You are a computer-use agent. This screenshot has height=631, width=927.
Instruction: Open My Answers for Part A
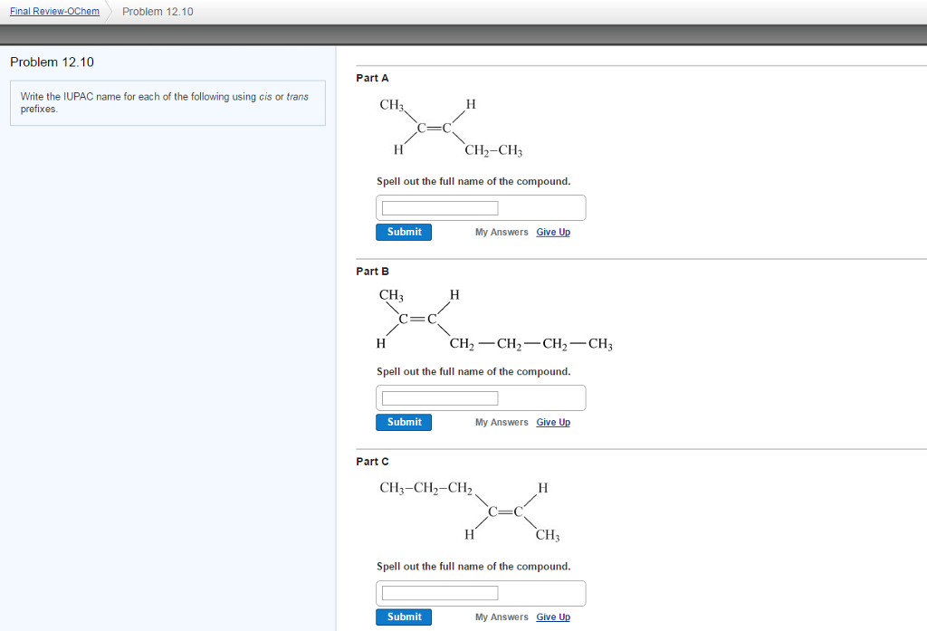501,232
